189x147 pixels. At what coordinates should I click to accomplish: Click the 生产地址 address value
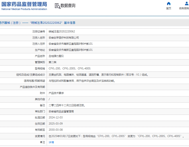[x=71, y=50]
